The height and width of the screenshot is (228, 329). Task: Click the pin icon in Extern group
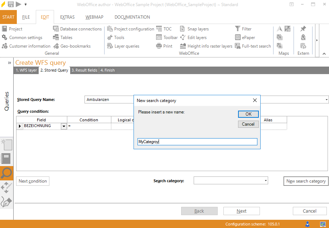click(x=303, y=29)
